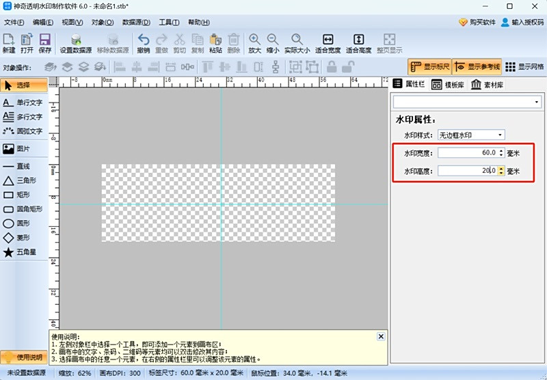Screen dimensions: 547x380
Task: Show 实际大小 actual size view
Action: point(297,43)
